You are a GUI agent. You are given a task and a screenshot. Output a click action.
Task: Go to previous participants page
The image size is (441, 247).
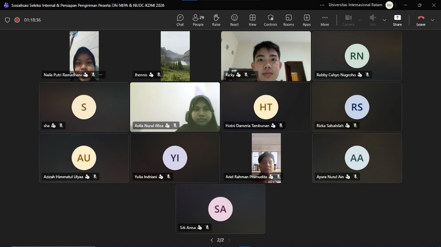[212, 240]
